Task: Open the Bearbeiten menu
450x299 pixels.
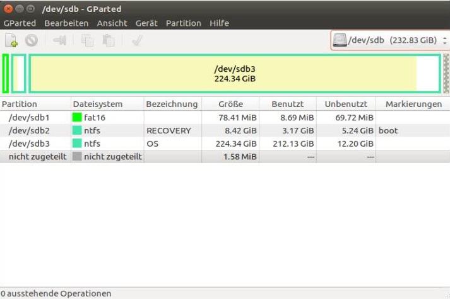Action: click(66, 23)
